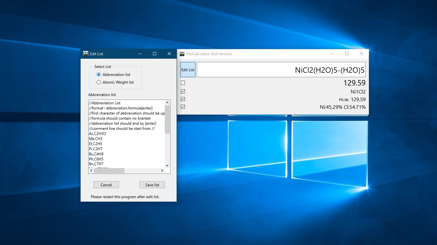Click the abbreviation list right scroll arrow
The height and width of the screenshot is (245, 437).
click(162, 171)
